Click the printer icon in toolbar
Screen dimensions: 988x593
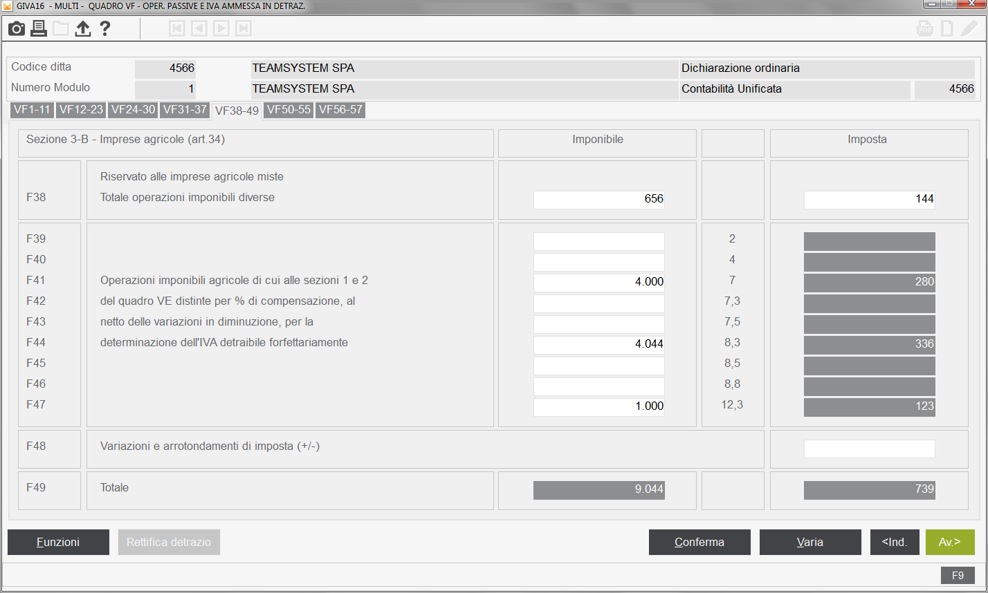point(39,28)
